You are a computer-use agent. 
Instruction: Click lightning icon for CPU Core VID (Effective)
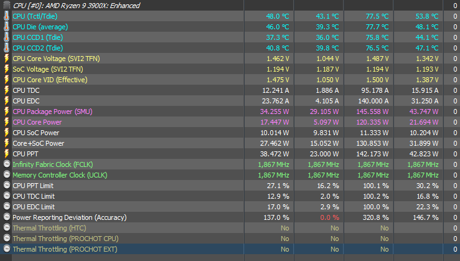click(6, 80)
